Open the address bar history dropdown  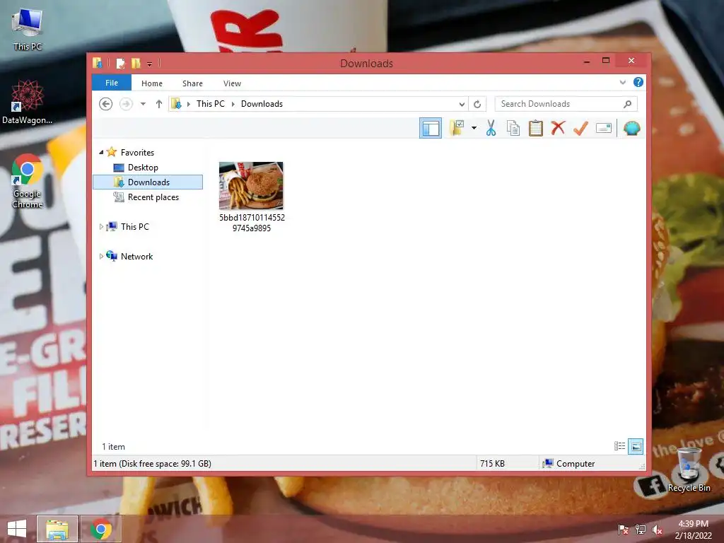[461, 104]
